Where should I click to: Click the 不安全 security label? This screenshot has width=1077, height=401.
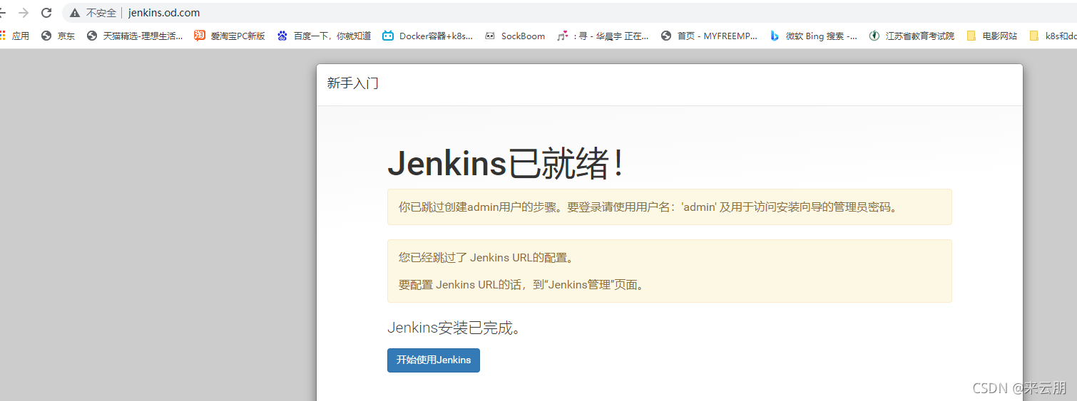[101, 13]
